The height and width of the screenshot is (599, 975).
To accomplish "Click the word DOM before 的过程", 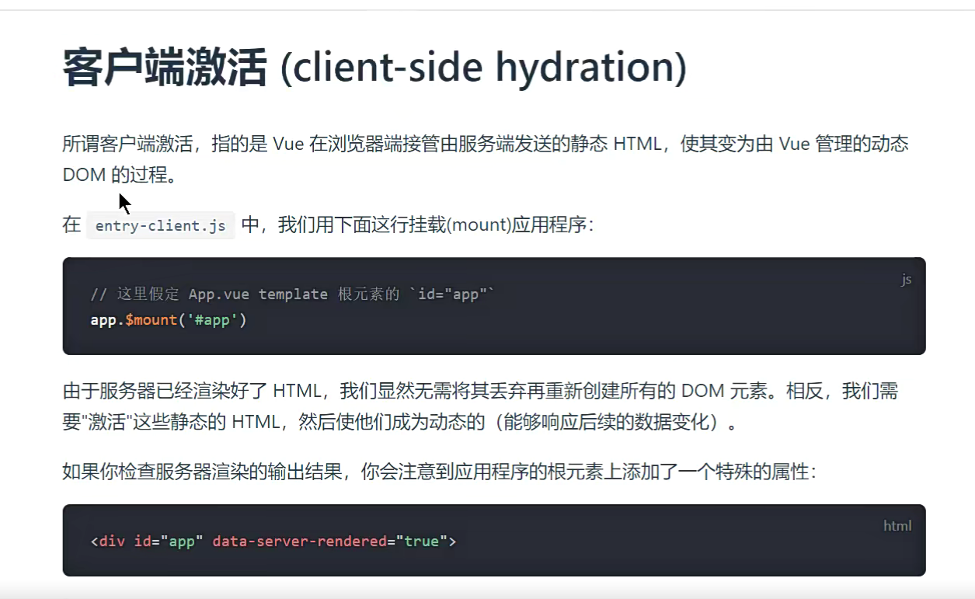I will coord(84,176).
